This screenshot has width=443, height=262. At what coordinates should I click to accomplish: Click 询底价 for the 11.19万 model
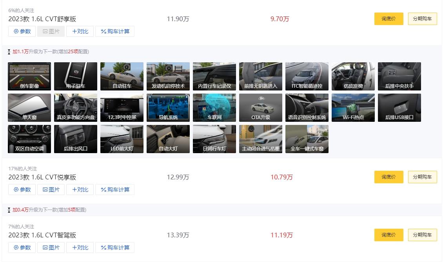tap(389, 235)
